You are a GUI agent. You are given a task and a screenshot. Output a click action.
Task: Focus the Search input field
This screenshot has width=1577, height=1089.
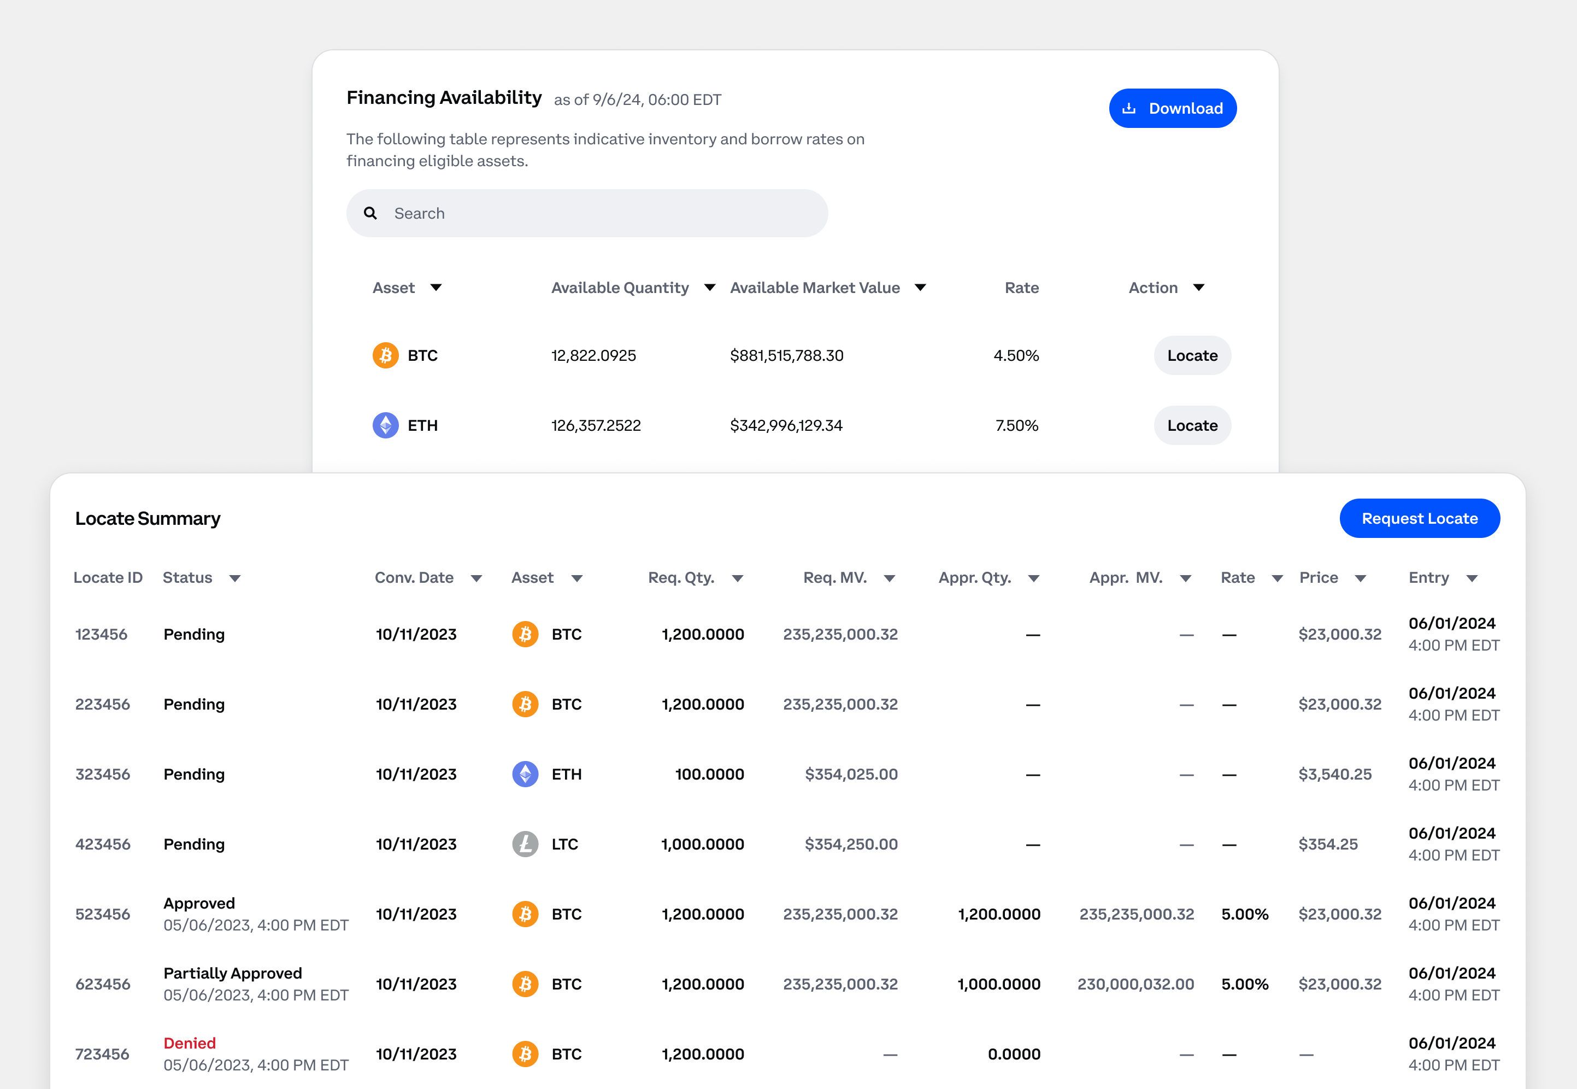587,214
